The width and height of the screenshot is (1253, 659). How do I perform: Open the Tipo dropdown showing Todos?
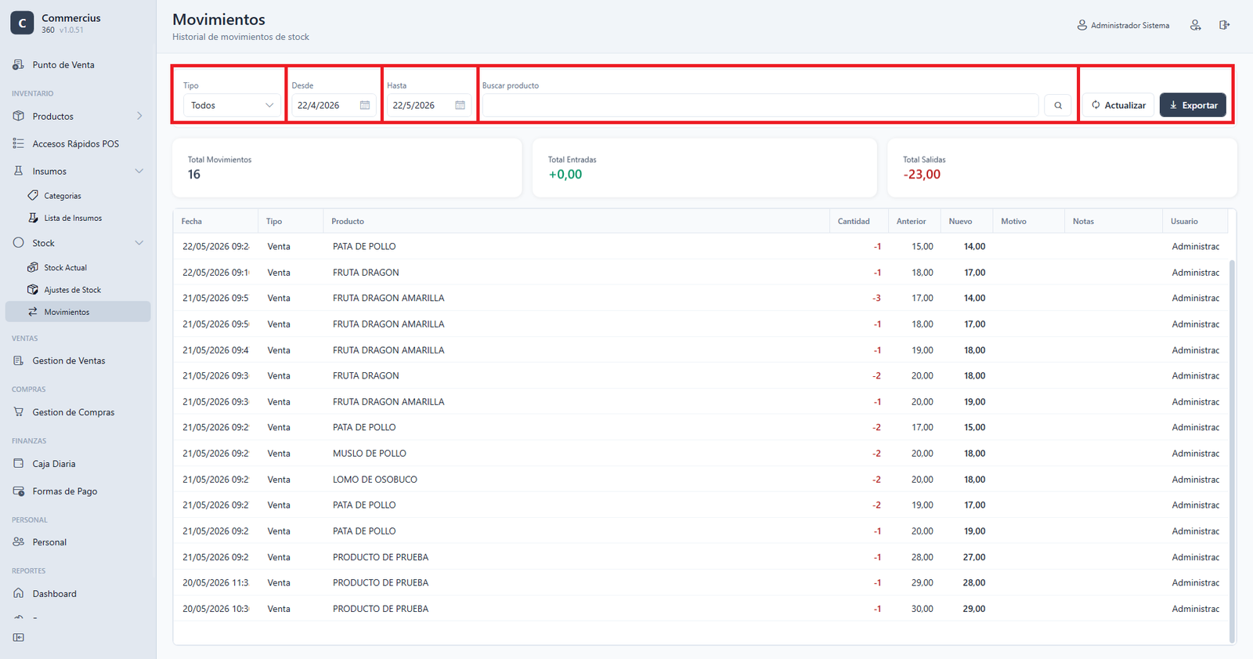pos(232,105)
